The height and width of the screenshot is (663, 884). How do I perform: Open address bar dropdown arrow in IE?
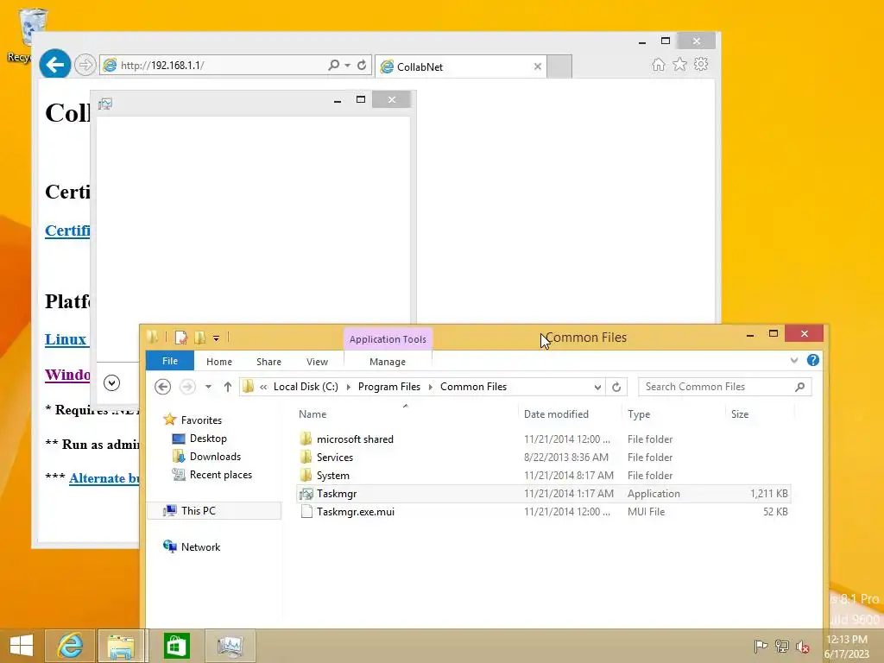[347, 65]
